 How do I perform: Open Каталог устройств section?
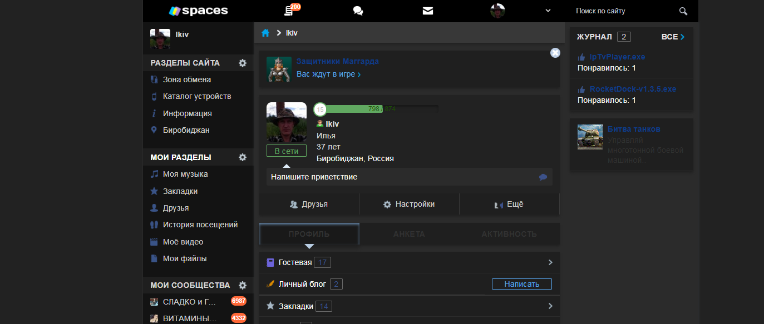pos(198,96)
